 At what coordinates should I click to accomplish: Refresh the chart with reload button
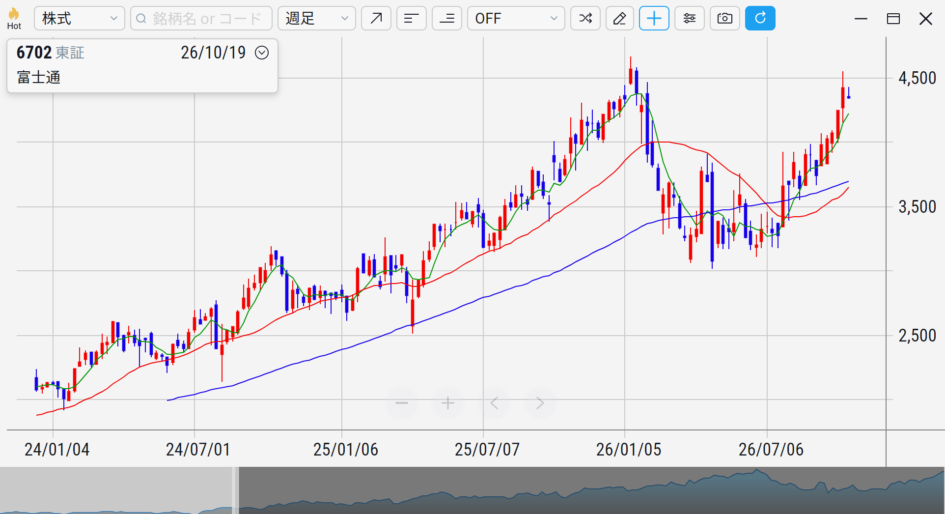(x=760, y=19)
